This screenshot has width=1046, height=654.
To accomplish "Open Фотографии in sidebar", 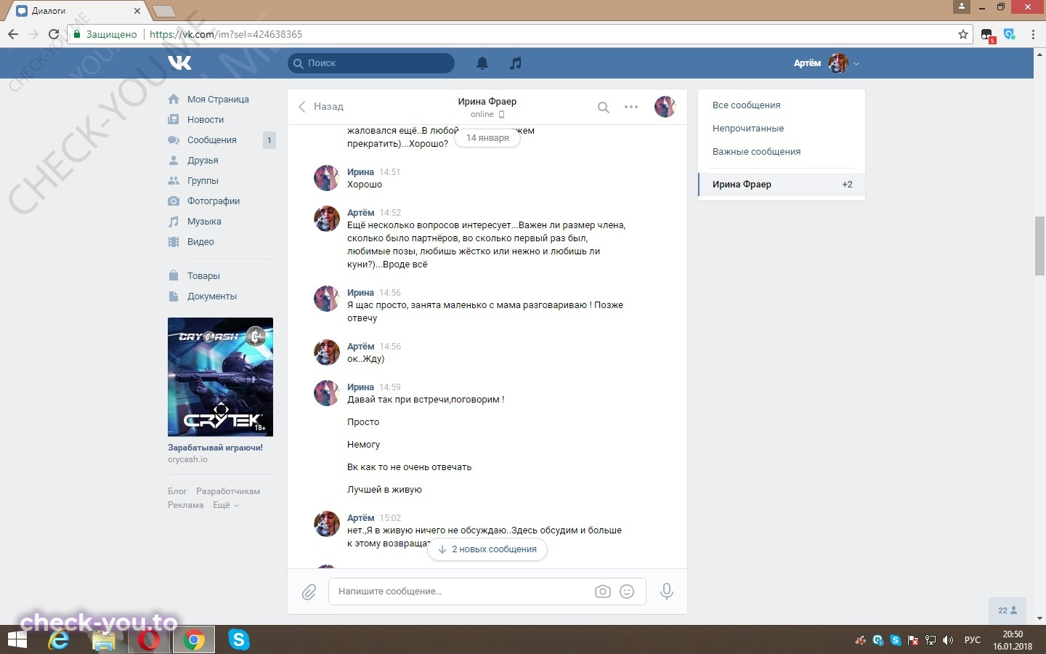I will 214,201.
